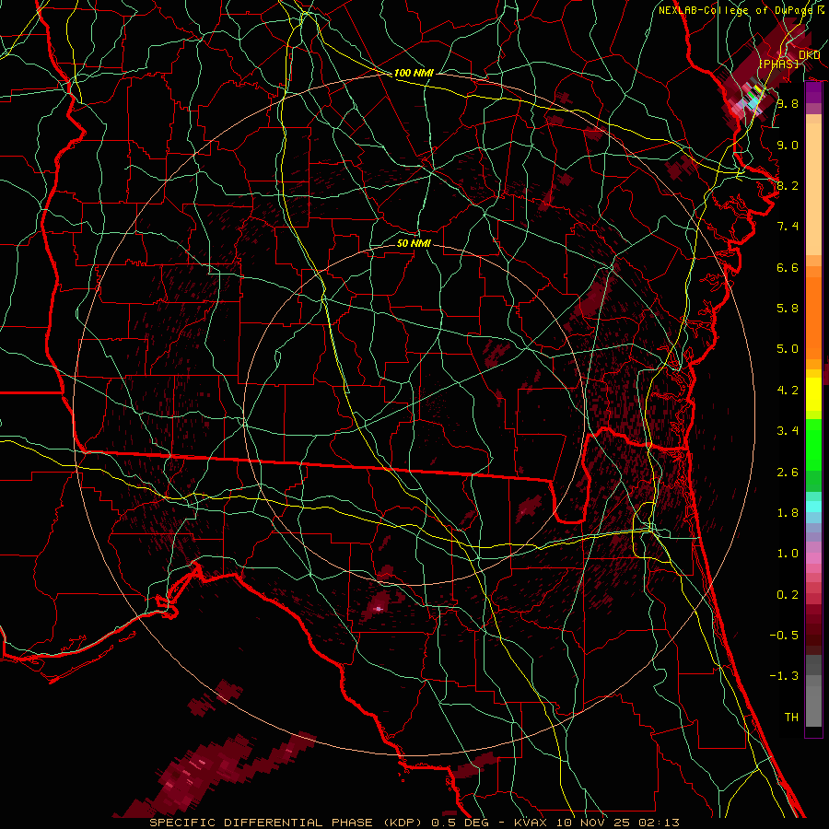
Task: Click the 0.5 DEG elevation text
Action: [460, 823]
